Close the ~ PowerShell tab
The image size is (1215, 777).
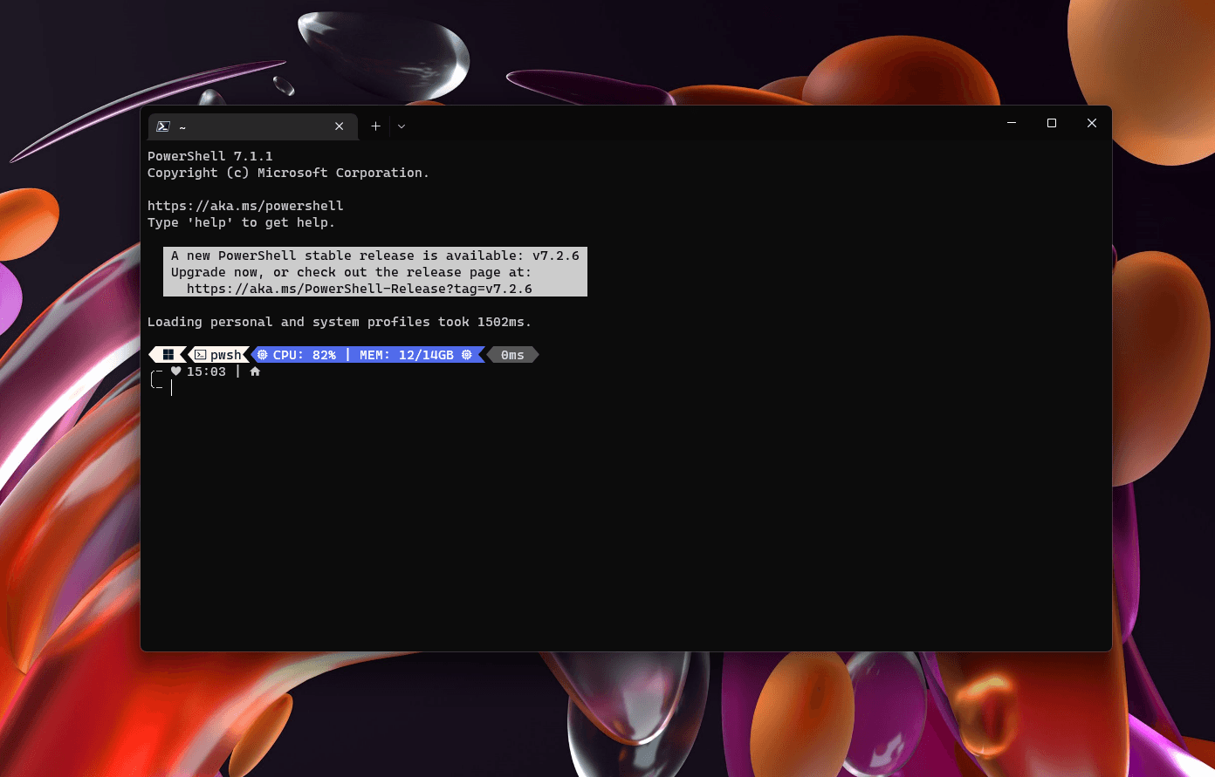pos(340,126)
